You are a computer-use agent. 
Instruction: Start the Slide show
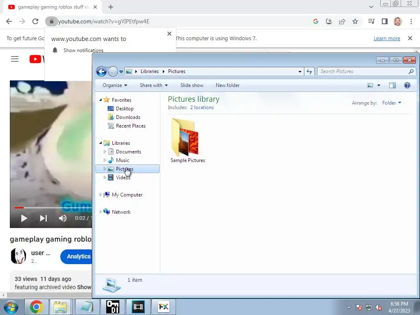click(x=192, y=85)
